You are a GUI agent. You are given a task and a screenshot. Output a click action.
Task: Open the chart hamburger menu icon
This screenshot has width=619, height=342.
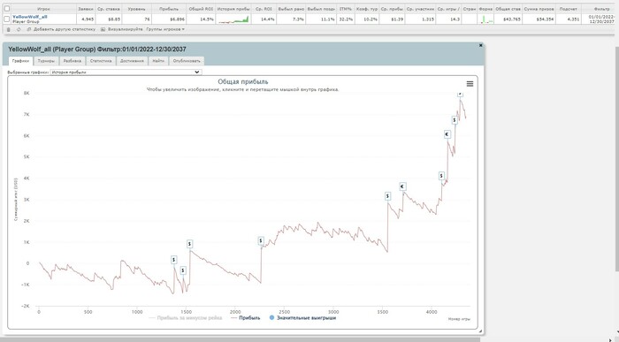coord(470,84)
